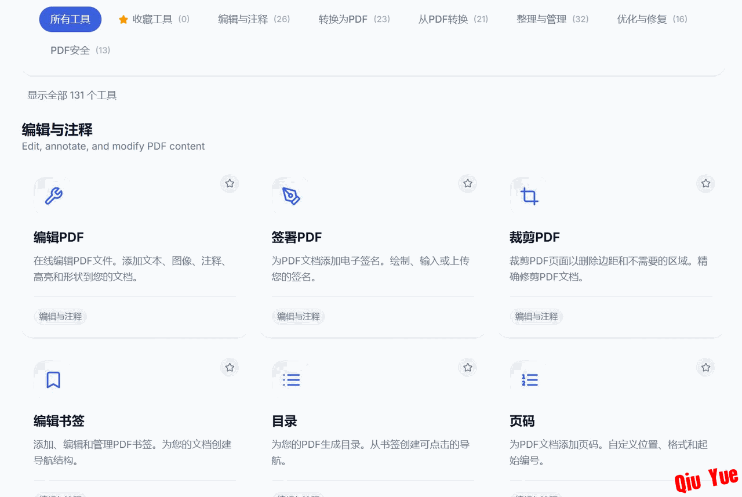Open the 页码 tool title
This screenshot has height=497, width=742.
[x=522, y=421]
